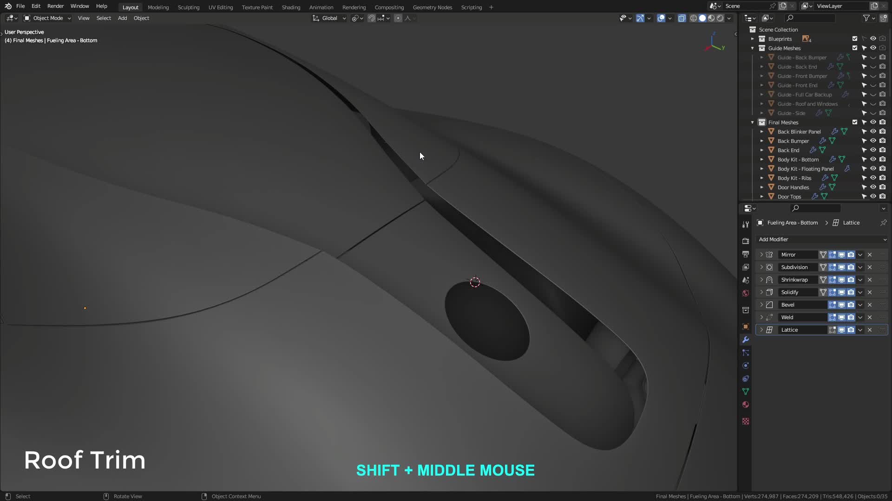This screenshot has width=892, height=501.
Task: Open the outliner filter dropdown
Action: (x=869, y=18)
